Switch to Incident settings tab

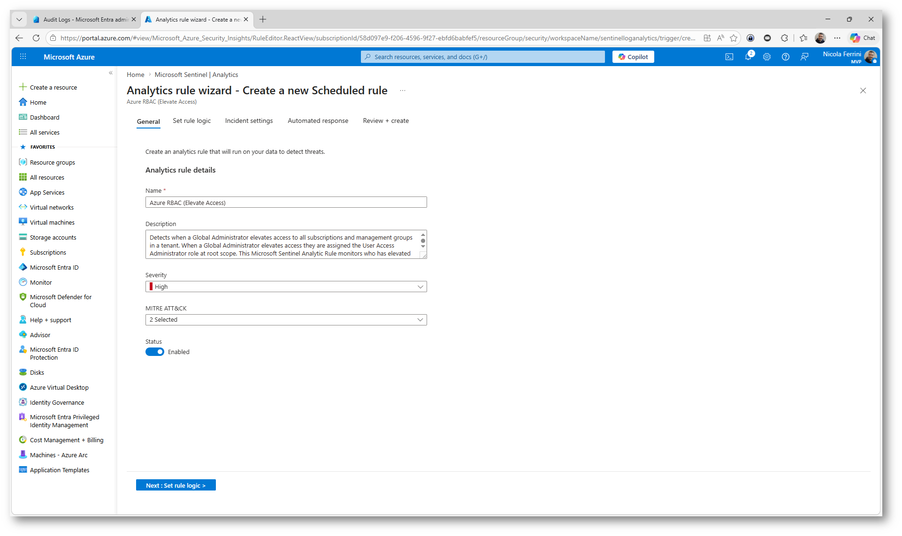(249, 121)
